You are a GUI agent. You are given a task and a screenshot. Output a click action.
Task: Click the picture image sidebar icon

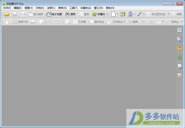click(179, 75)
